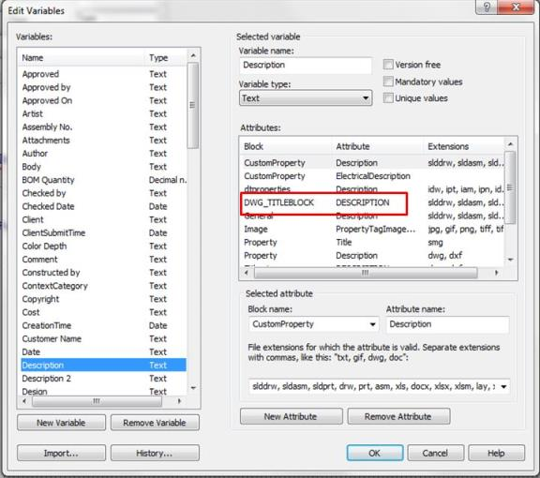Select the Attachments variable
Viewport: 540px width, 478px height.
103,141
